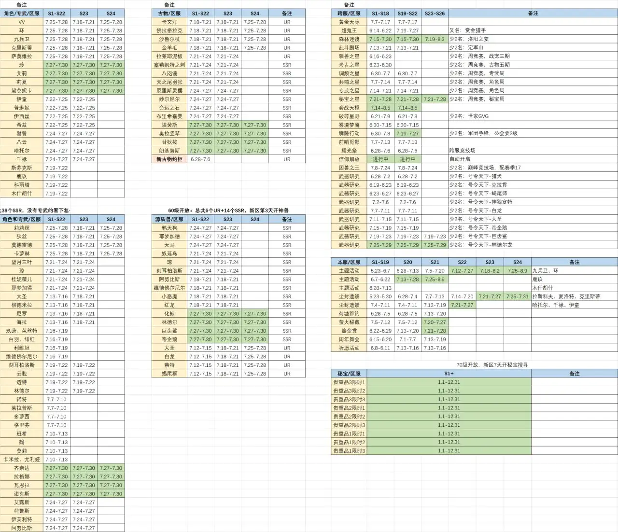Click the 源质兽/区服 header cell
Screen dimensions: 618x532
[169, 219]
